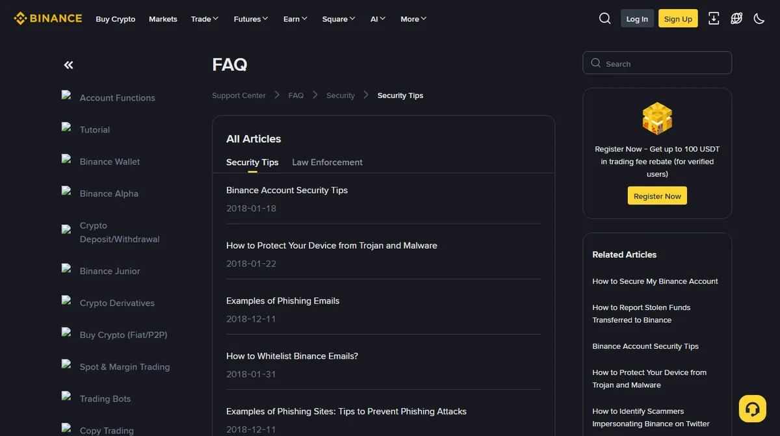The image size is (780, 436).
Task: Open Binance Account Security Tips article
Action: [287, 190]
